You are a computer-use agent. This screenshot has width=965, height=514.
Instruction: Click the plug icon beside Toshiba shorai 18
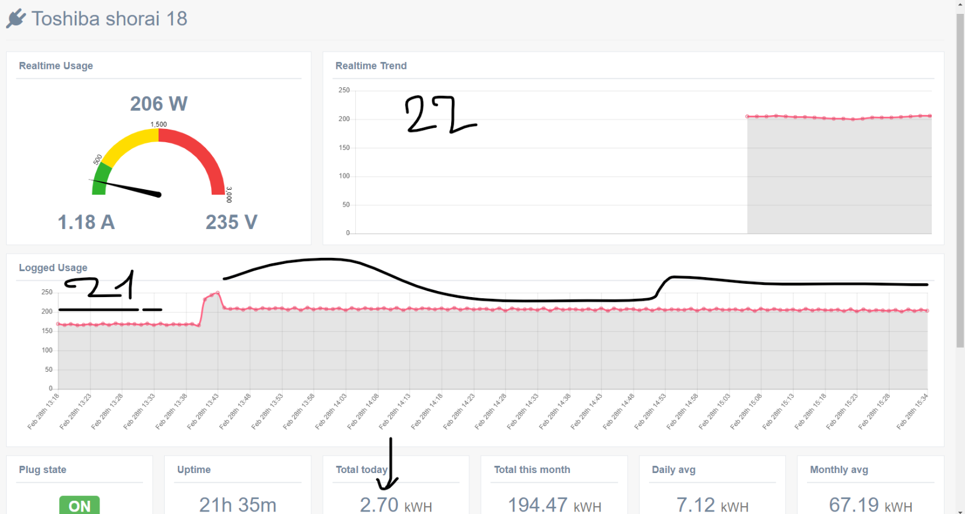click(16, 19)
